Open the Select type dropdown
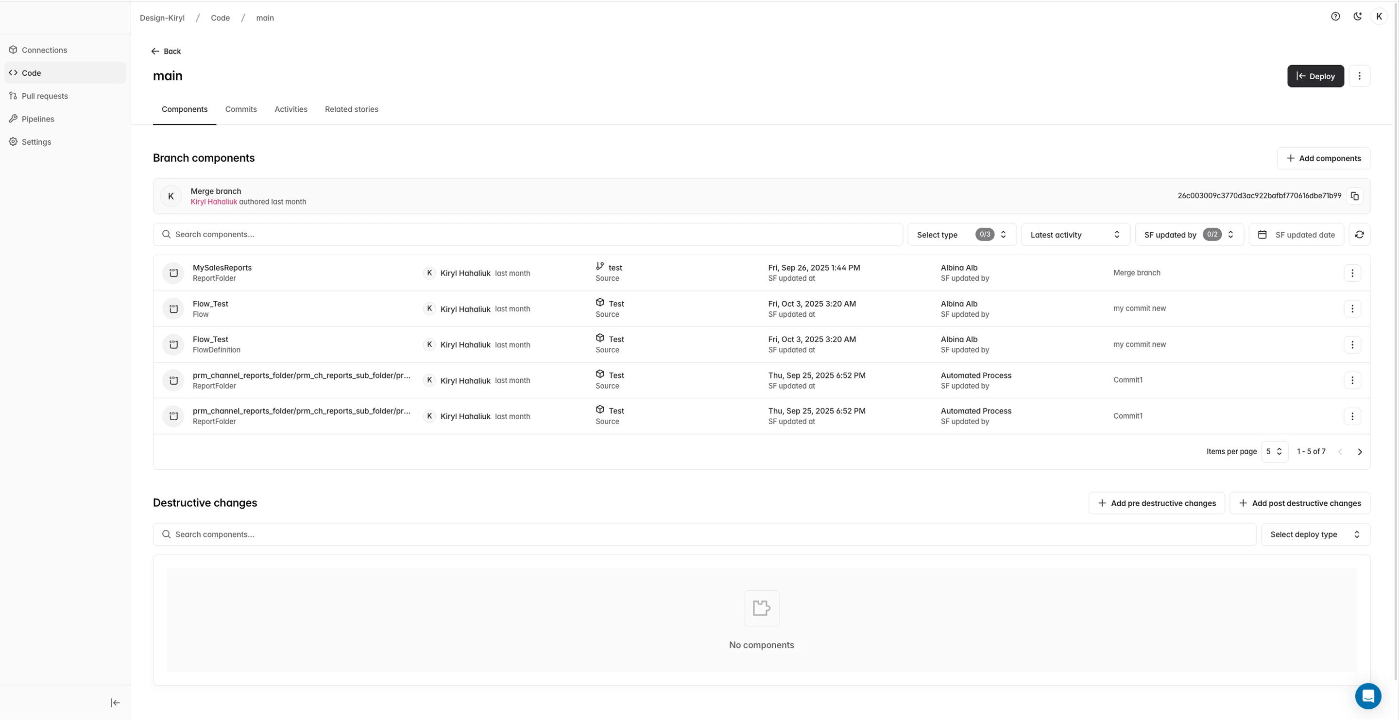The width and height of the screenshot is (1399, 720). (x=961, y=235)
